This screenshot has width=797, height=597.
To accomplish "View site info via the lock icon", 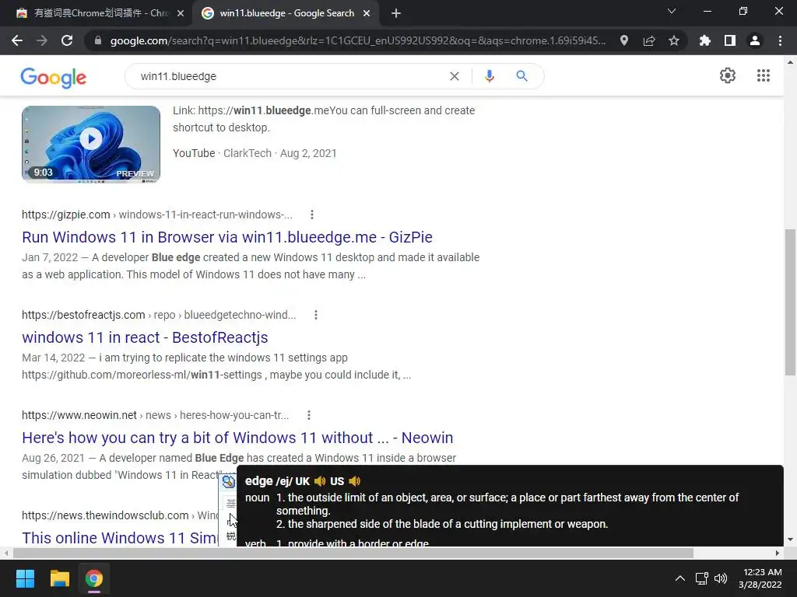I will (x=98, y=40).
